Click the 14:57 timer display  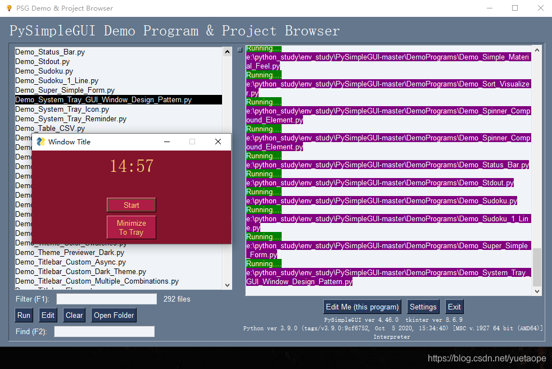coord(132,166)
